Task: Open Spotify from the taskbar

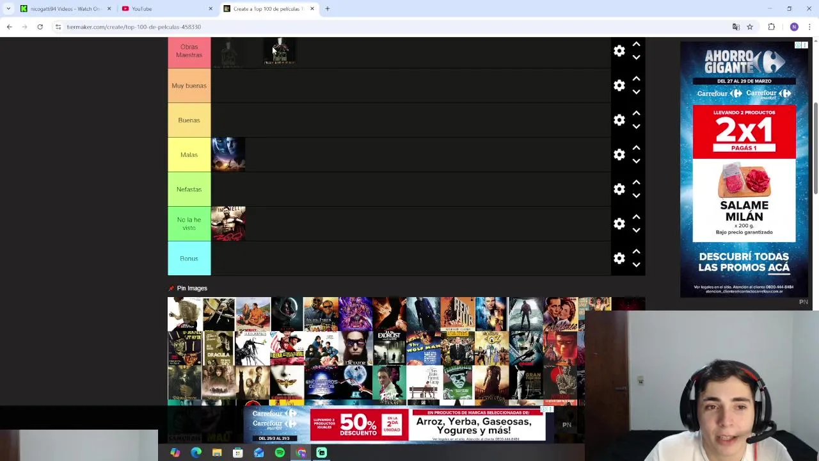Action: click(x=280, y=453)
